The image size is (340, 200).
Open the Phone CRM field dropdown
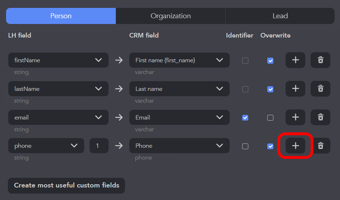tap(179, 146)
